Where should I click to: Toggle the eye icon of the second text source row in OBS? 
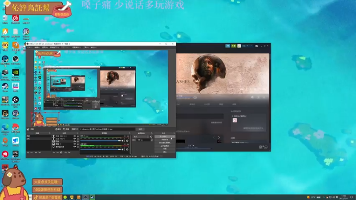coord(75,139)
